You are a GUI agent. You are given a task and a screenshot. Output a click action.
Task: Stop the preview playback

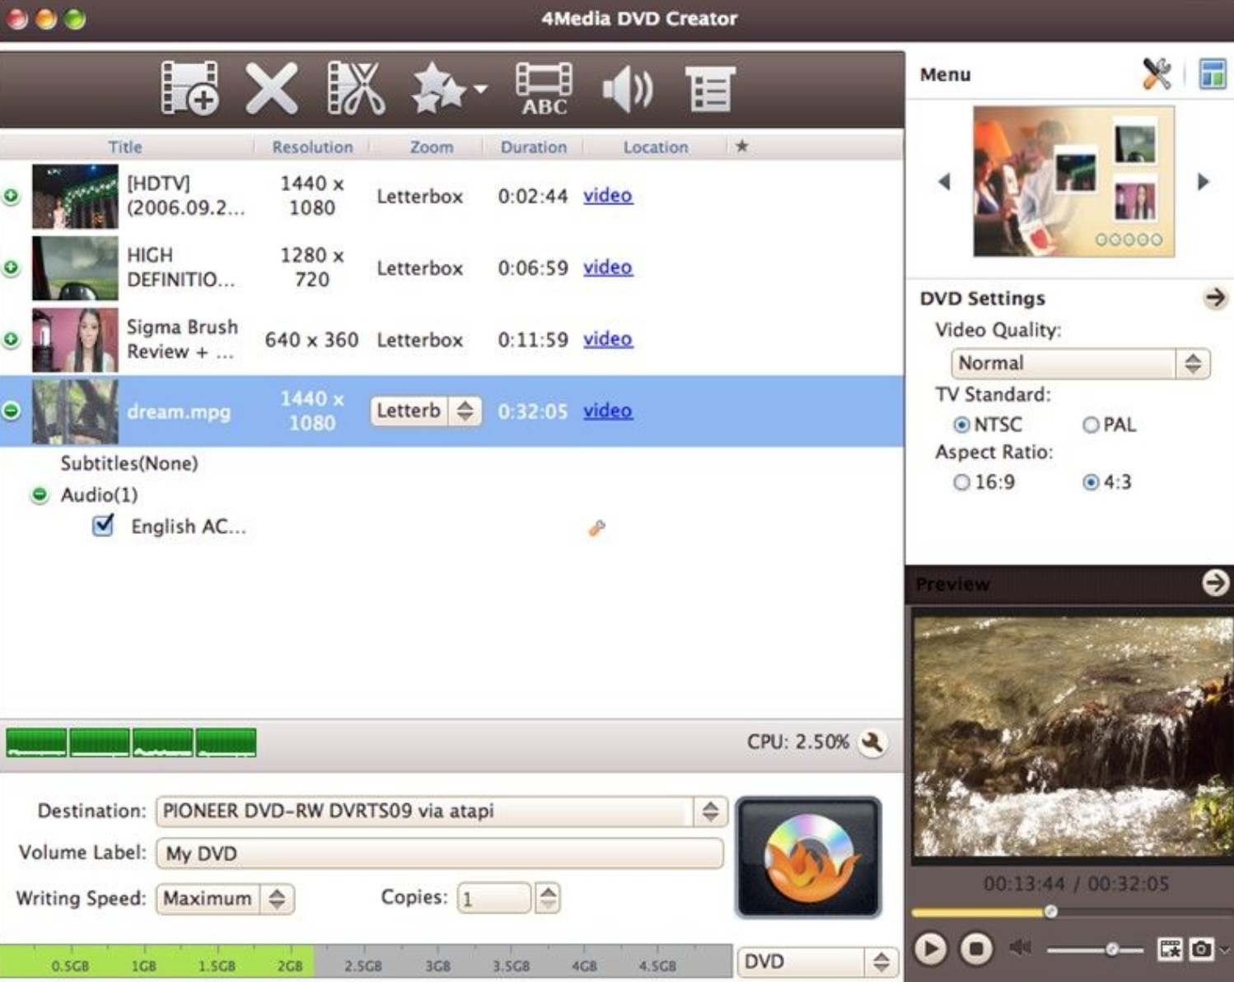coord(976,949)
